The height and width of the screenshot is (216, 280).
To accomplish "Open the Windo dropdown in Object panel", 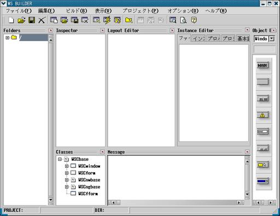I will pos(272,39).
